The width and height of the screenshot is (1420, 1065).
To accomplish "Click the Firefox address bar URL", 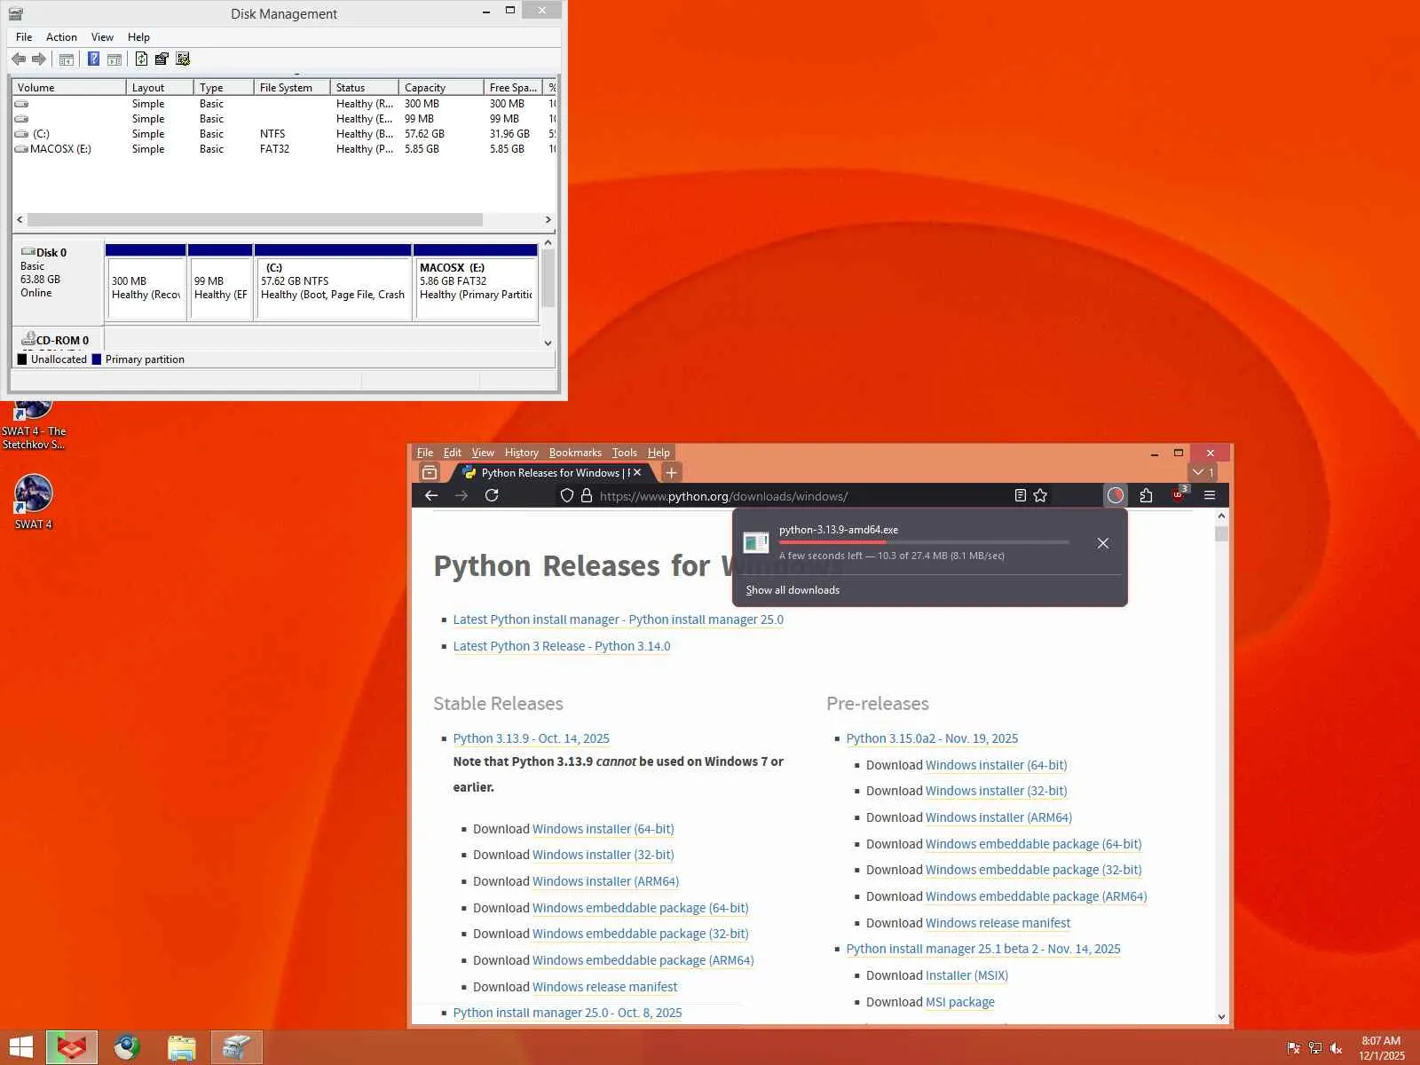I will [x=723, y=496].
